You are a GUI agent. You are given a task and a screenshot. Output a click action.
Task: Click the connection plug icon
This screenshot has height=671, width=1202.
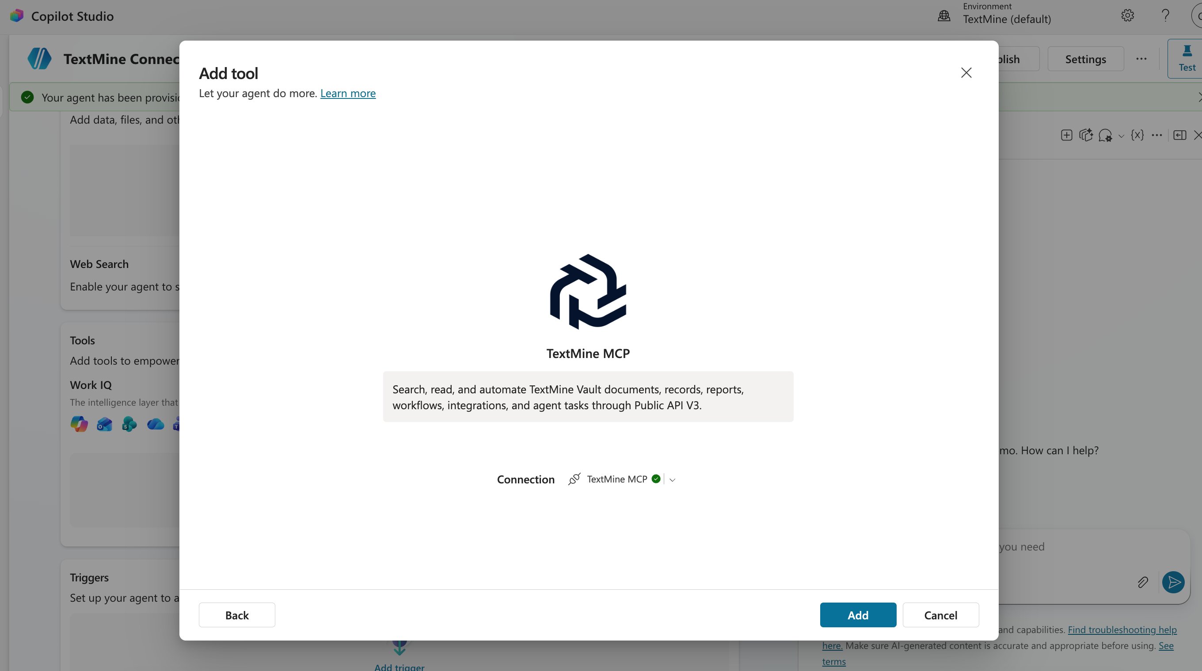point(574,479)
